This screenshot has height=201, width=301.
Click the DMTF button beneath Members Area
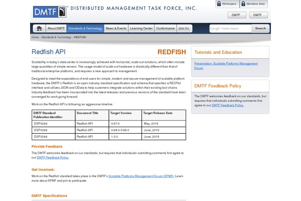click(x=258, y=15)
